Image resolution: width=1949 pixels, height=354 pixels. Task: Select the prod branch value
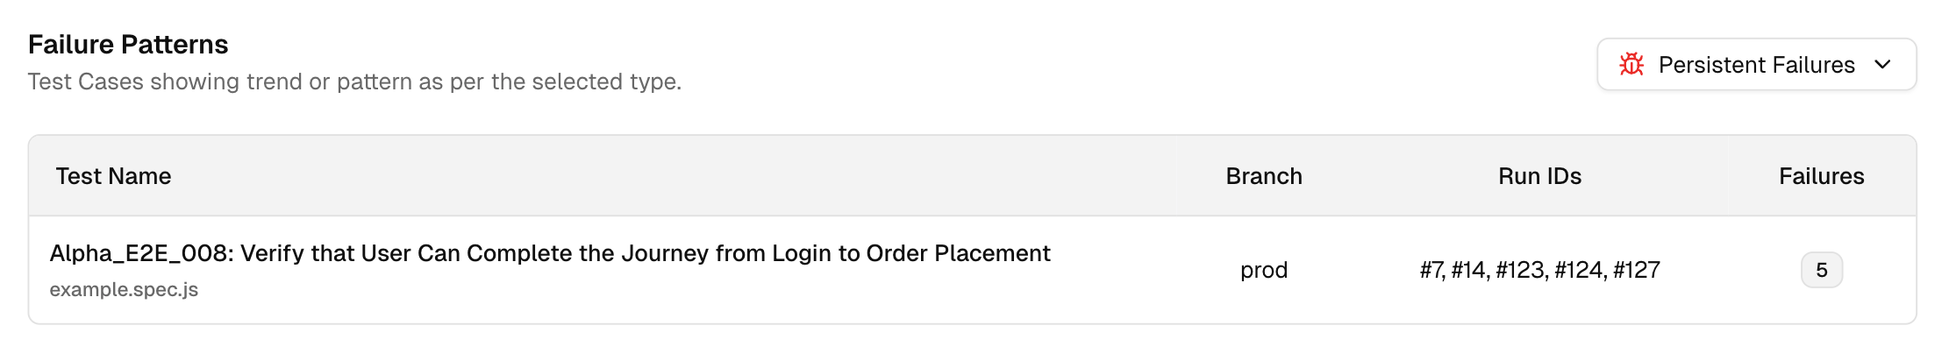1263,270
